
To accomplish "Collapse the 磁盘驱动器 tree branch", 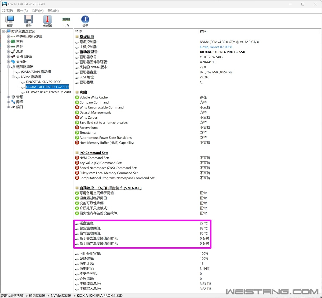I will 8,67.
